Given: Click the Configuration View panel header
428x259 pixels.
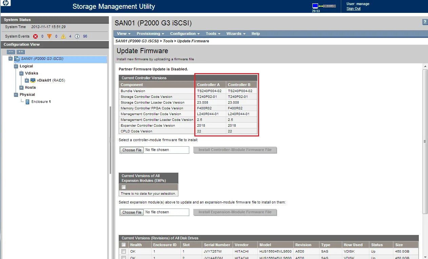Looking at the screenshot, I should [54, 44].
